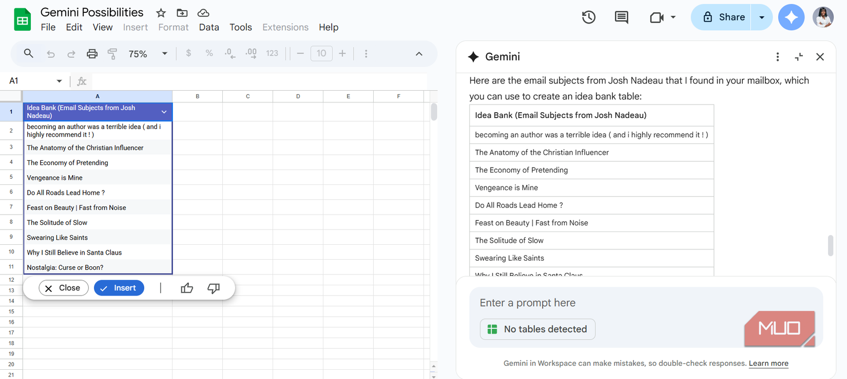Open the Data menu

(x=209, y=27)
